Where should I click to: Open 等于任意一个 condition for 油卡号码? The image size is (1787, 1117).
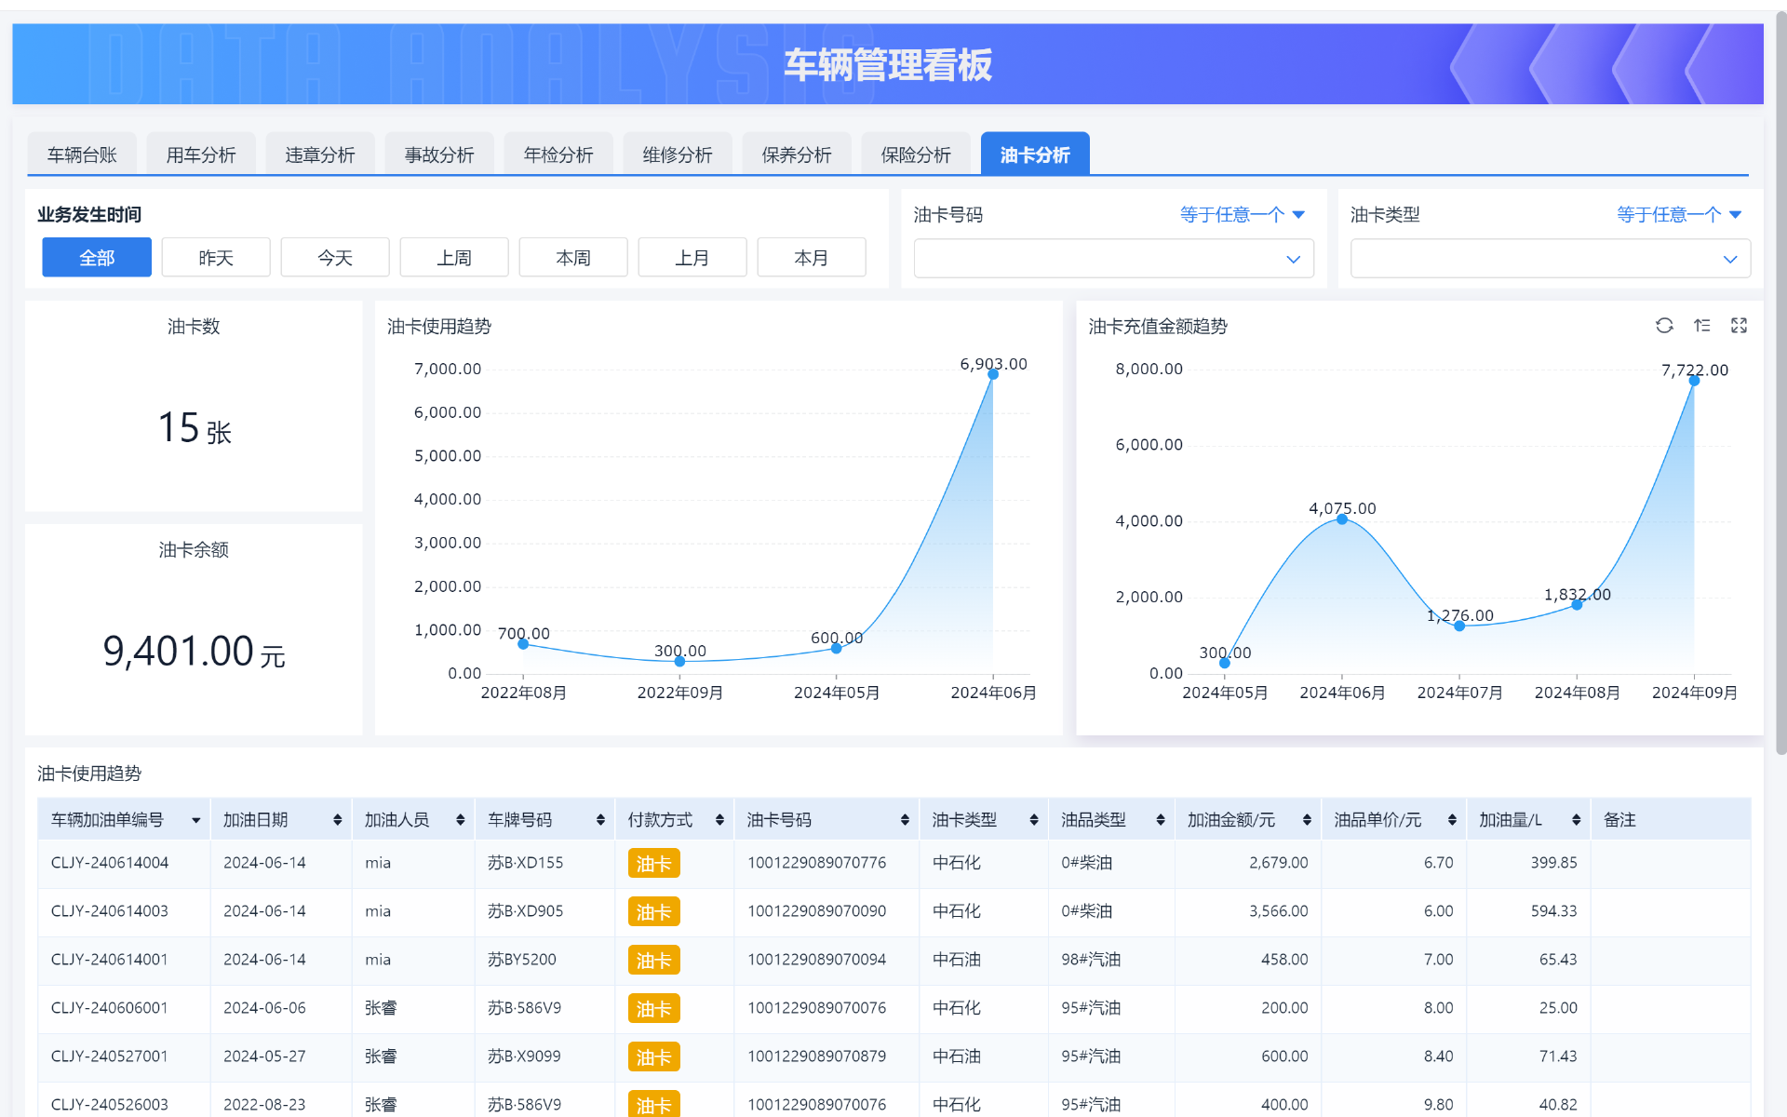[1242, 215]
